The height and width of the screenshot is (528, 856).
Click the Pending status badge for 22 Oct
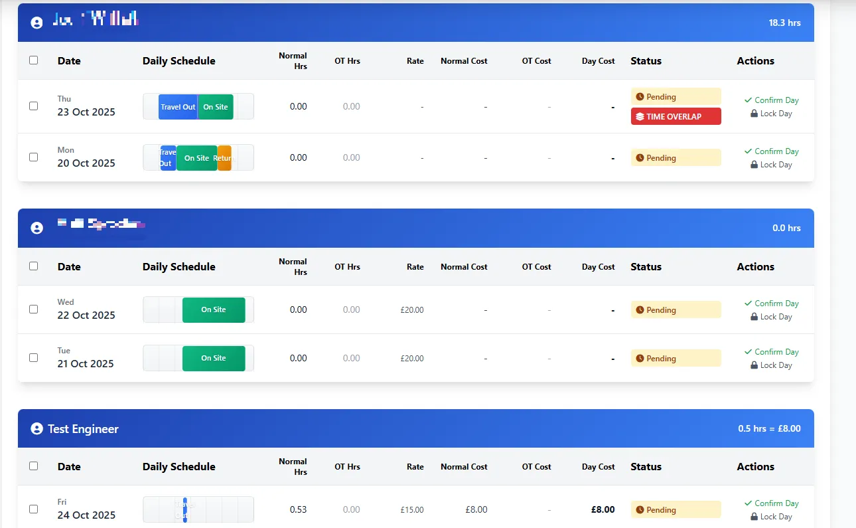click(676, 310)
